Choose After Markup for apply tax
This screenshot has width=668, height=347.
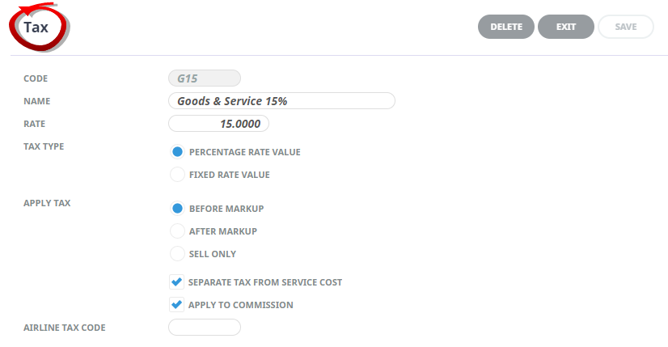178,231
